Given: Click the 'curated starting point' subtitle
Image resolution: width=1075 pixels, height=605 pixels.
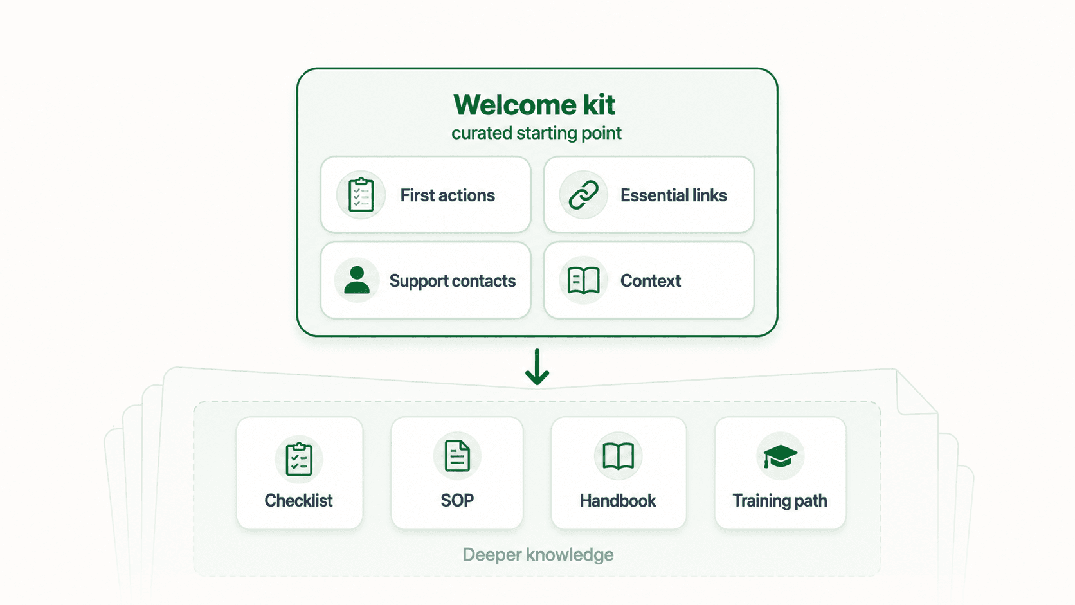Looking at the screenshot, I should tap(536, 133).
